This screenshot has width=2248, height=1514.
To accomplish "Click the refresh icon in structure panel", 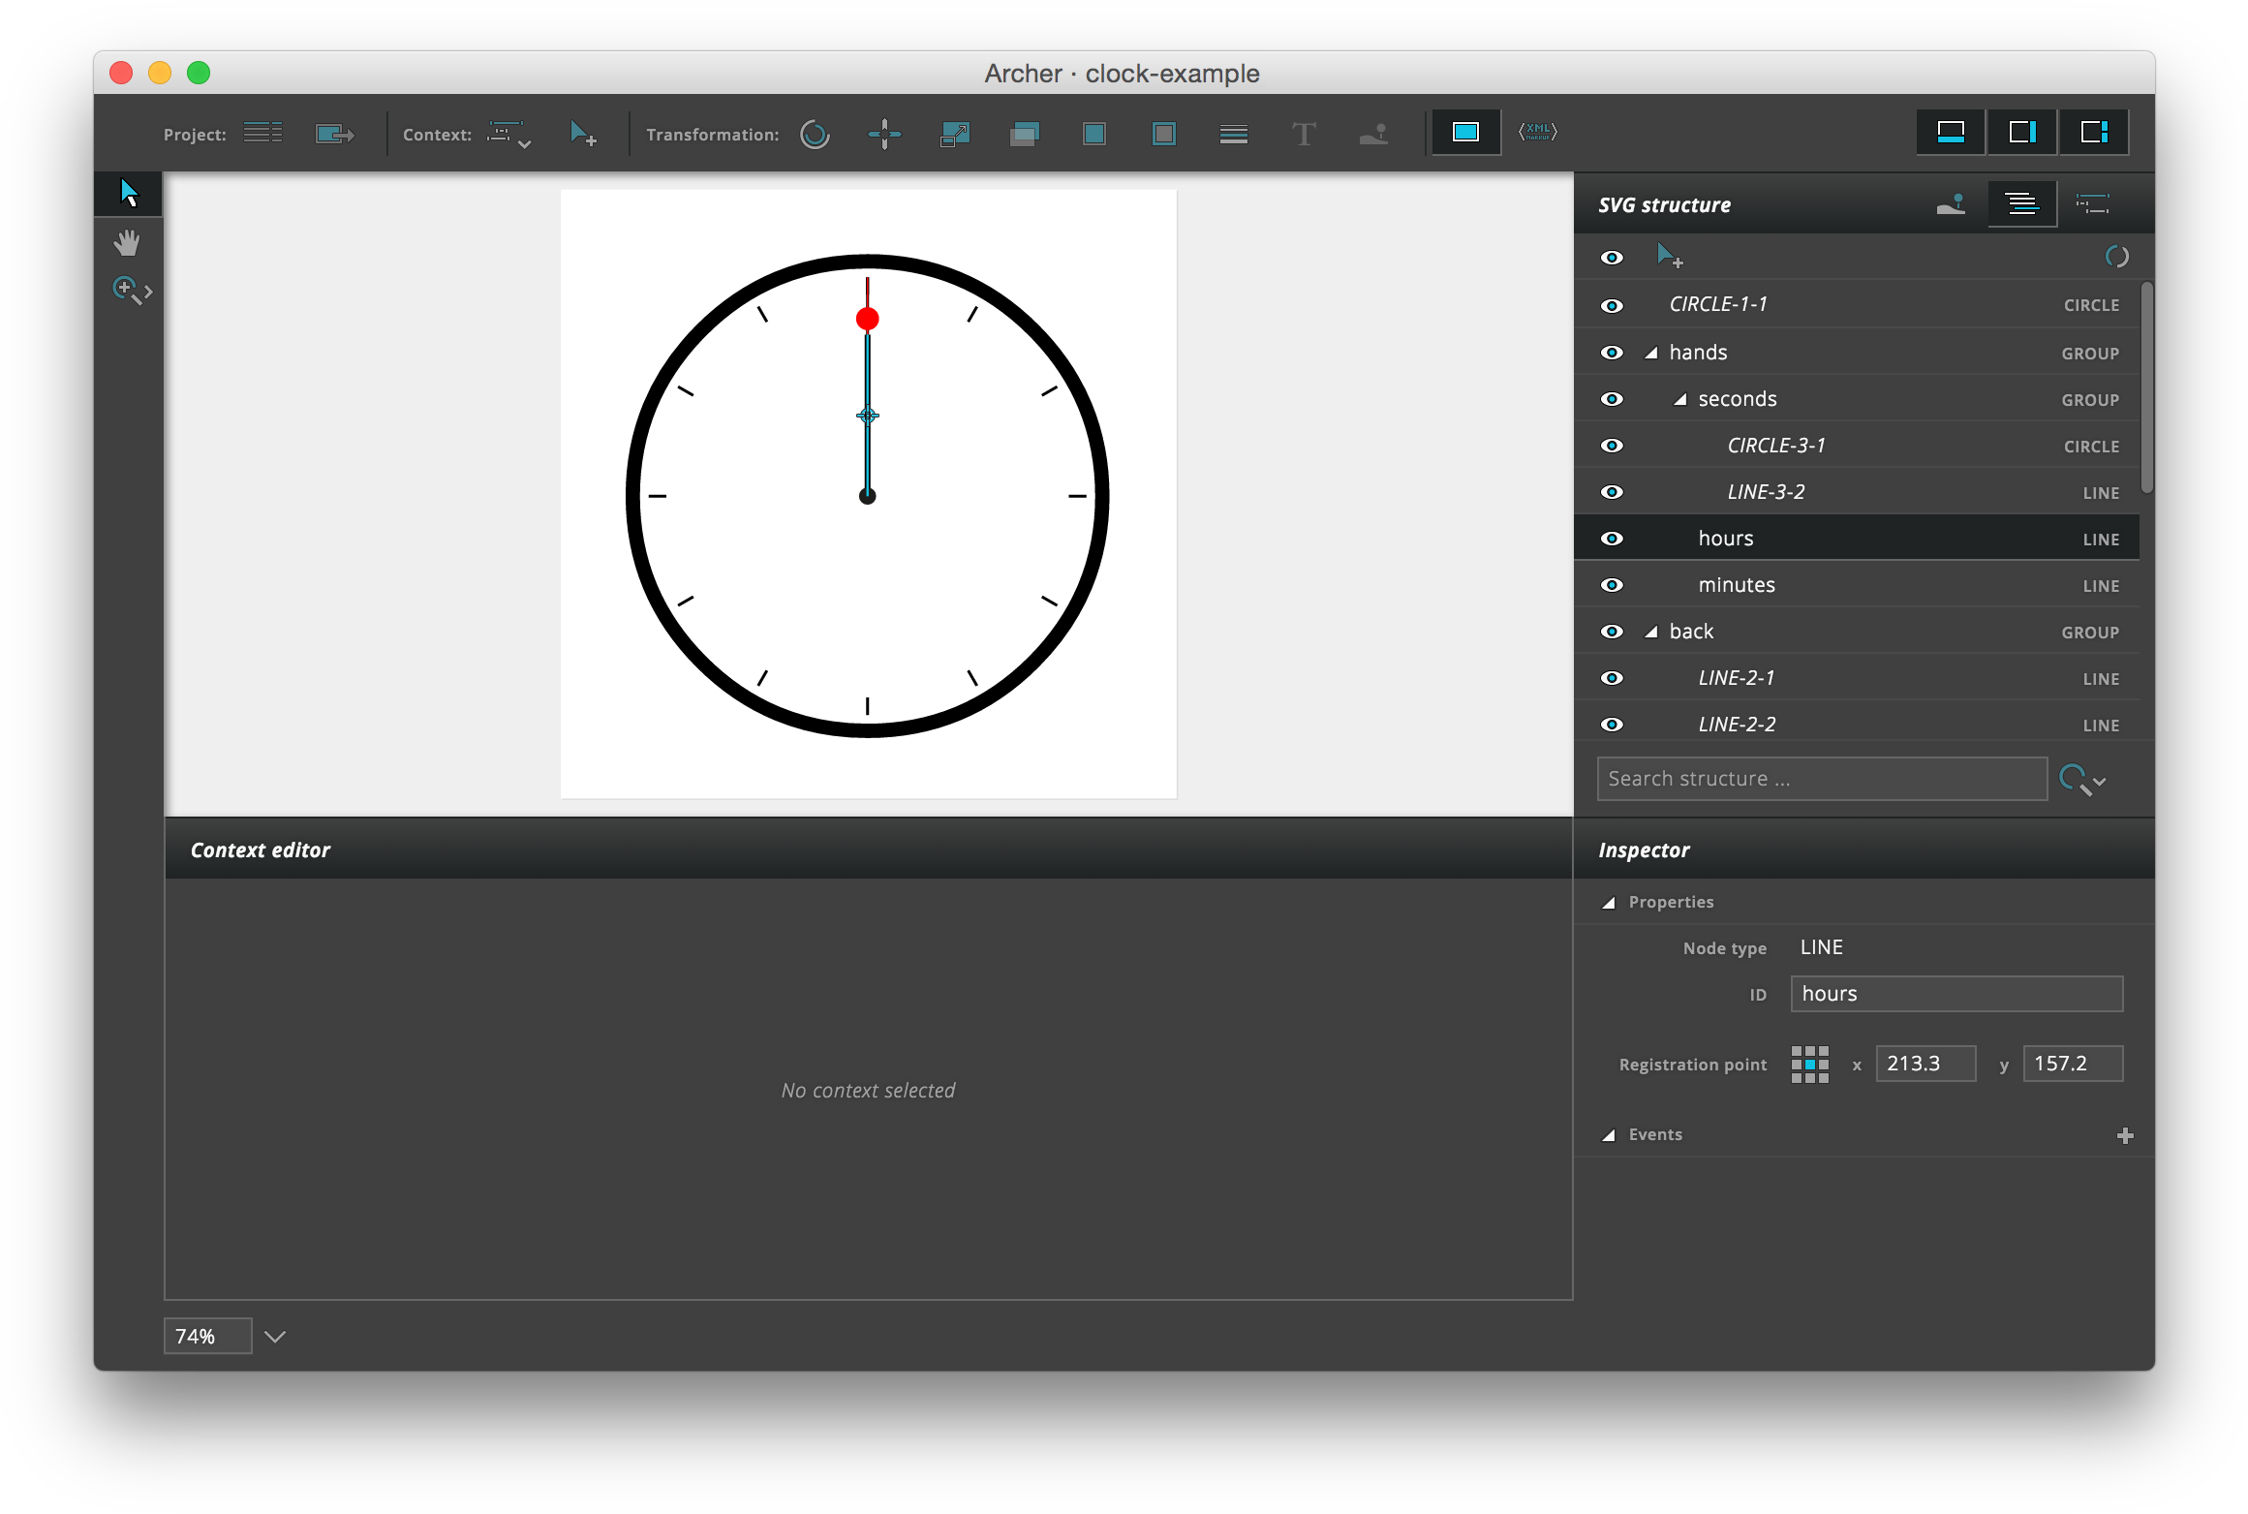I will [x=2117, y=257].
